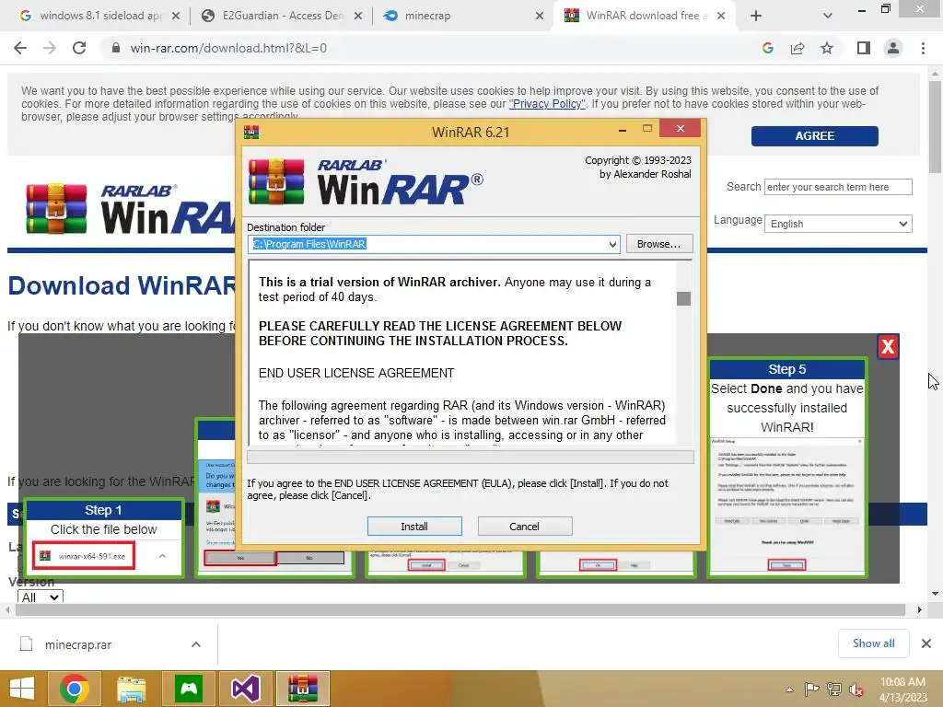Screen dimensions: 943x707
Task: Click the WinRAR logo on website
Action: tap(129, 209)
